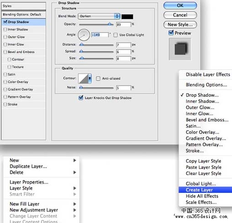Click the New Style button
This screenshot has width=232, height=223.
[180, 25]
